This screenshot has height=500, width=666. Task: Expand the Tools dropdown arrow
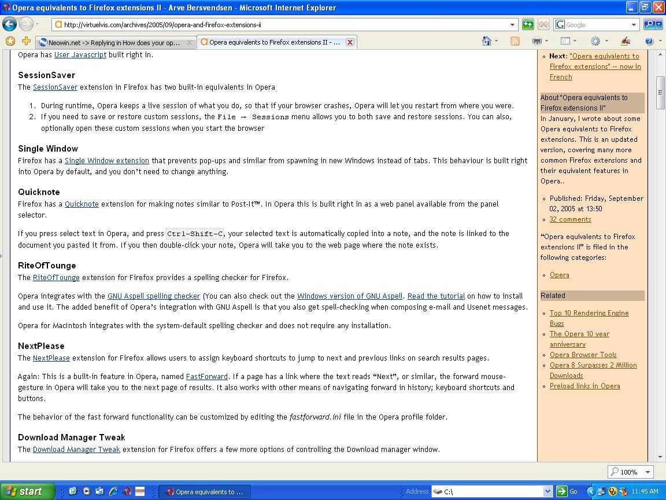point(606,41)
